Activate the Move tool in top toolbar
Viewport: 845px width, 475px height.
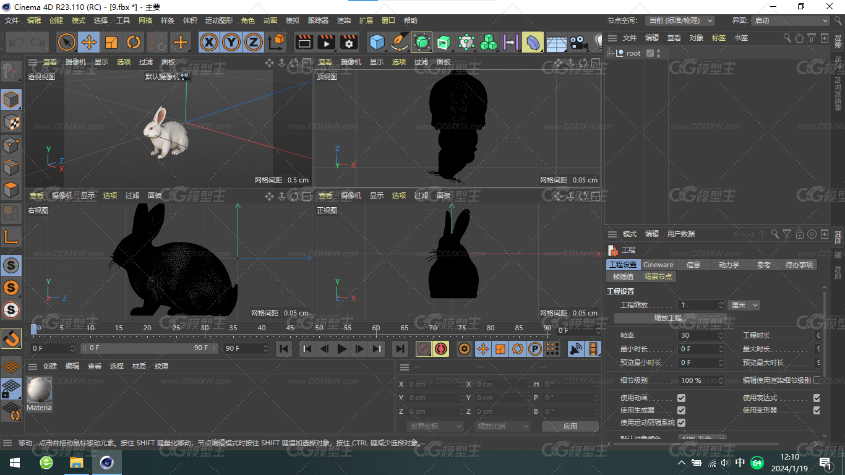point(89,42)
